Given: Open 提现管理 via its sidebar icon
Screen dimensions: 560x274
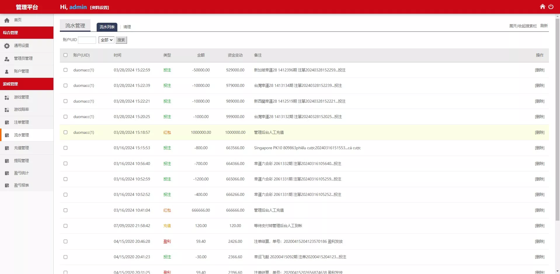Looking at the screenshot, I should coord(6,161).
